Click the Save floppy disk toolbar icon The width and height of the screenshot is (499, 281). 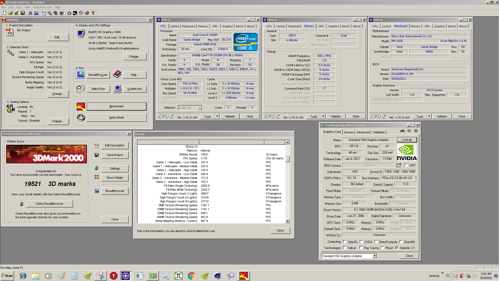tap(23, 13)
